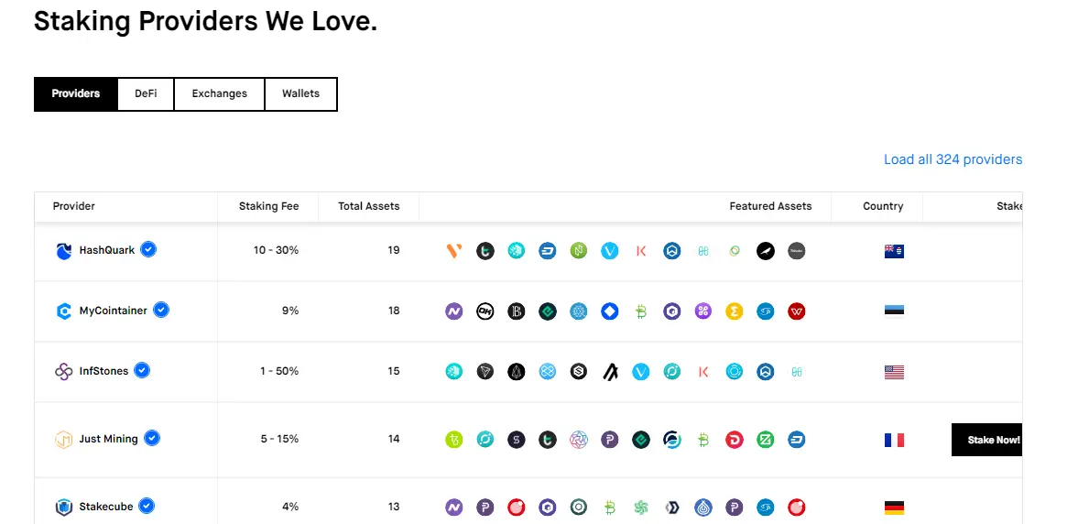Open the HashQuark provider name
Image resolution: width=1089 pixels, height=524 pixels.
pyautogui.click(x=107, y=250)
